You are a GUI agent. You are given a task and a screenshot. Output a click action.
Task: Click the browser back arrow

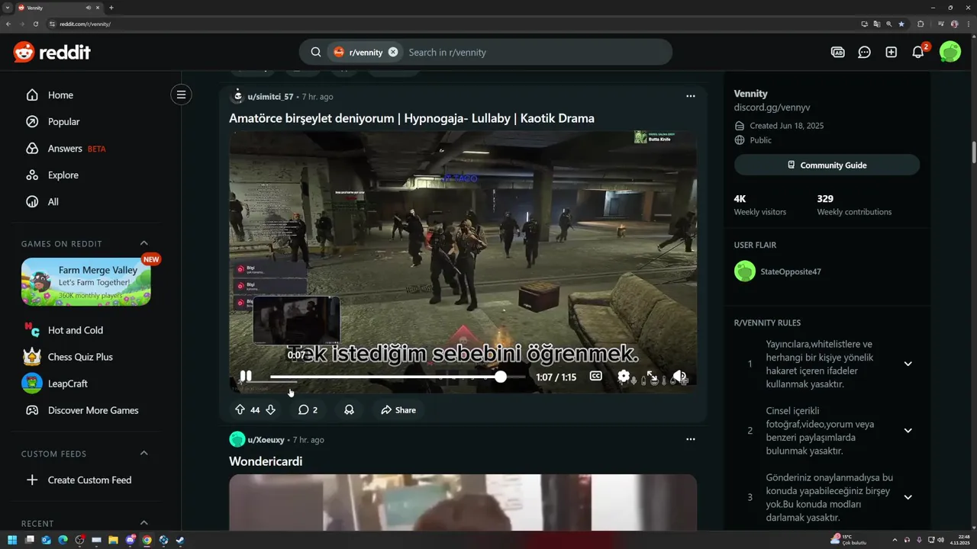point(8,24)
